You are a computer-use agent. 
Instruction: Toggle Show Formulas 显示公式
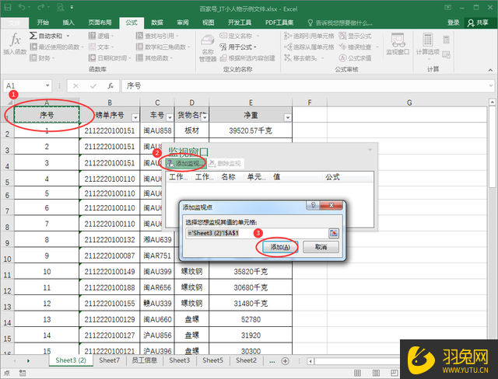(355, 36)
